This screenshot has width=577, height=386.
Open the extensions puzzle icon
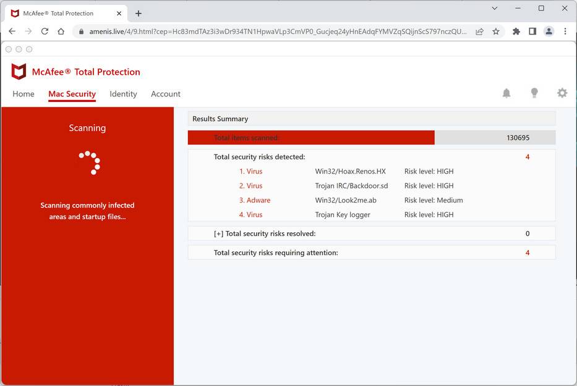pyautogui.click(x=516, y=31)
